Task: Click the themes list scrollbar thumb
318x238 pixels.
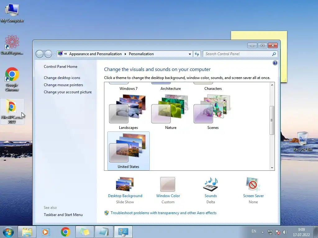Action: (272, 120)
